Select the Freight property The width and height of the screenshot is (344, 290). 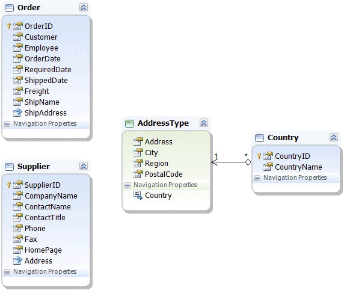click(x=37, y=91)
